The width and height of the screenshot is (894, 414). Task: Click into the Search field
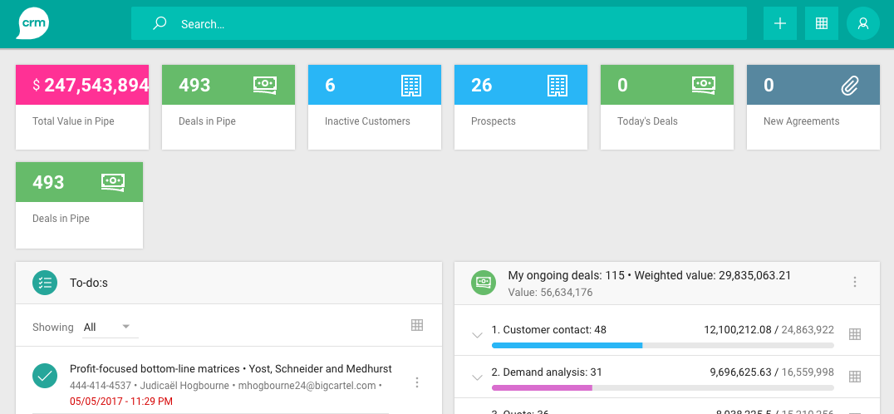pos(457,24)
